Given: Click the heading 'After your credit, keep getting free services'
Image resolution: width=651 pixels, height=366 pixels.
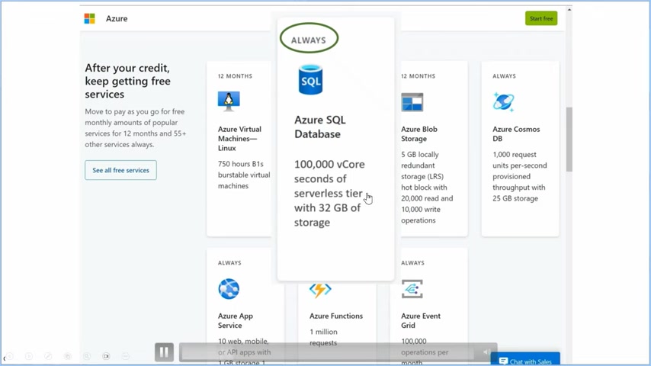Looking at the screenshot, I should pyautogui.click(x=127, y=81).
